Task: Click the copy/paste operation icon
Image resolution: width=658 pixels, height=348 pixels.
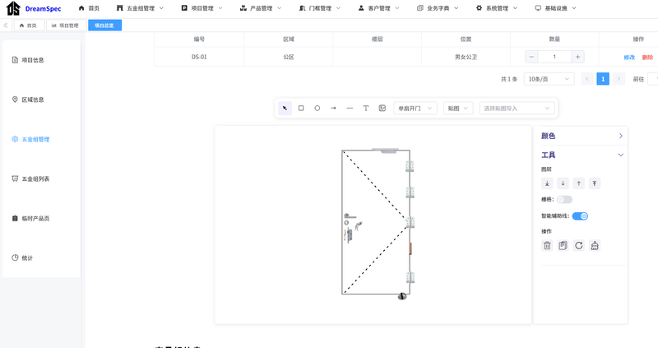Action: [x=563, y=245]
